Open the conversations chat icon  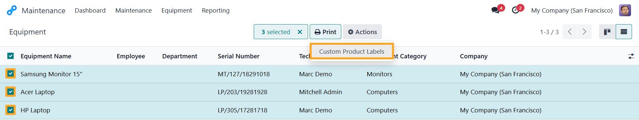tap(495, 10)
